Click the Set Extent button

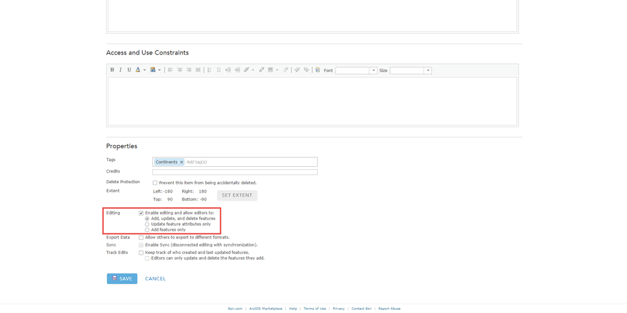point(237,195)
